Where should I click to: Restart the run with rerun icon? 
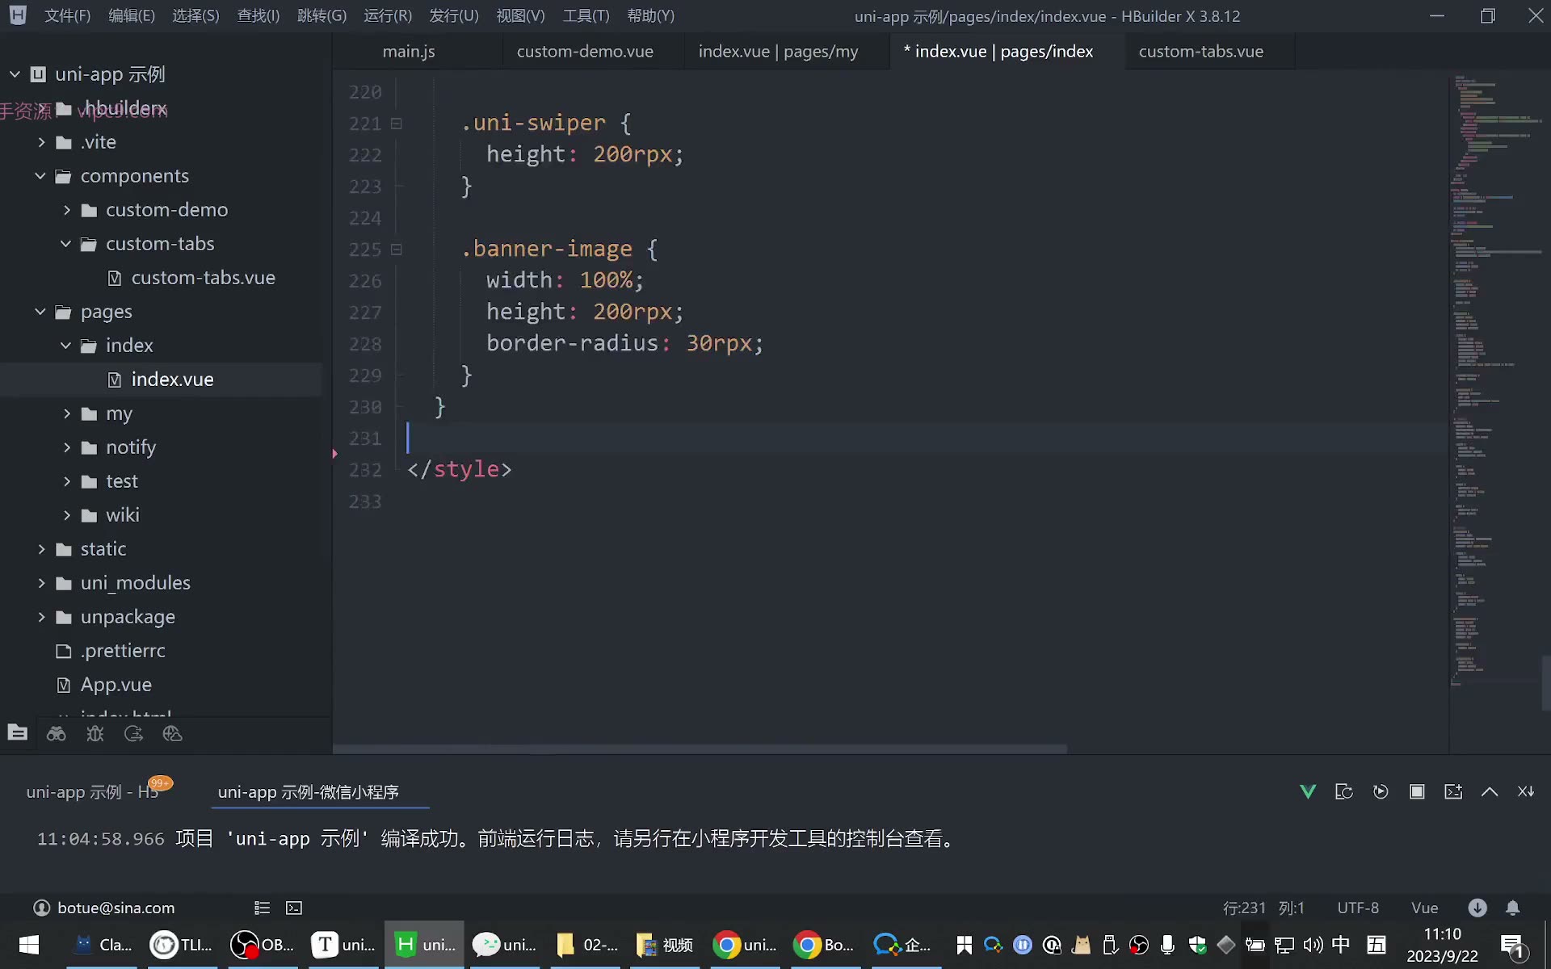click(1381, 791)
